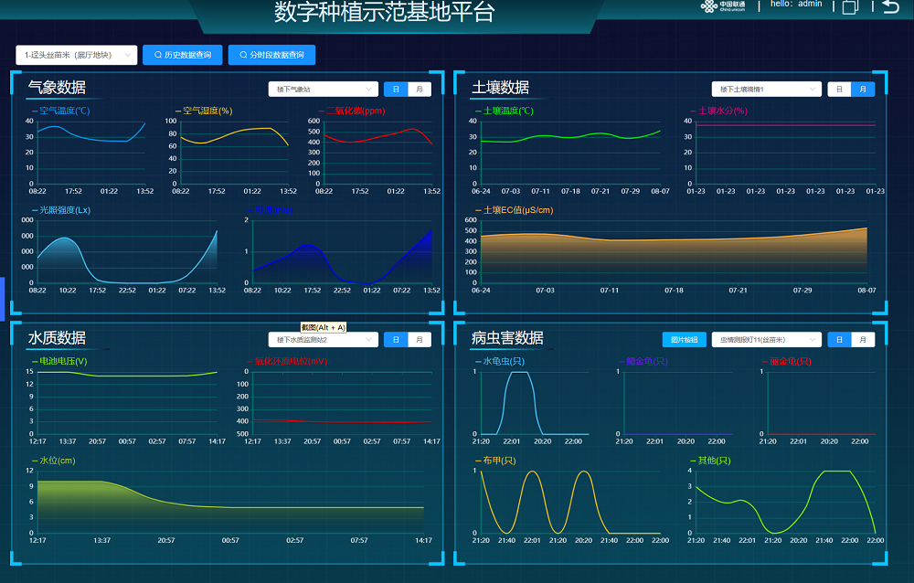Viewport: 914px width, 583px height.
Task: Click the fullscreen icon in the header
Action: pyautogui.click(x=850, y=7)
